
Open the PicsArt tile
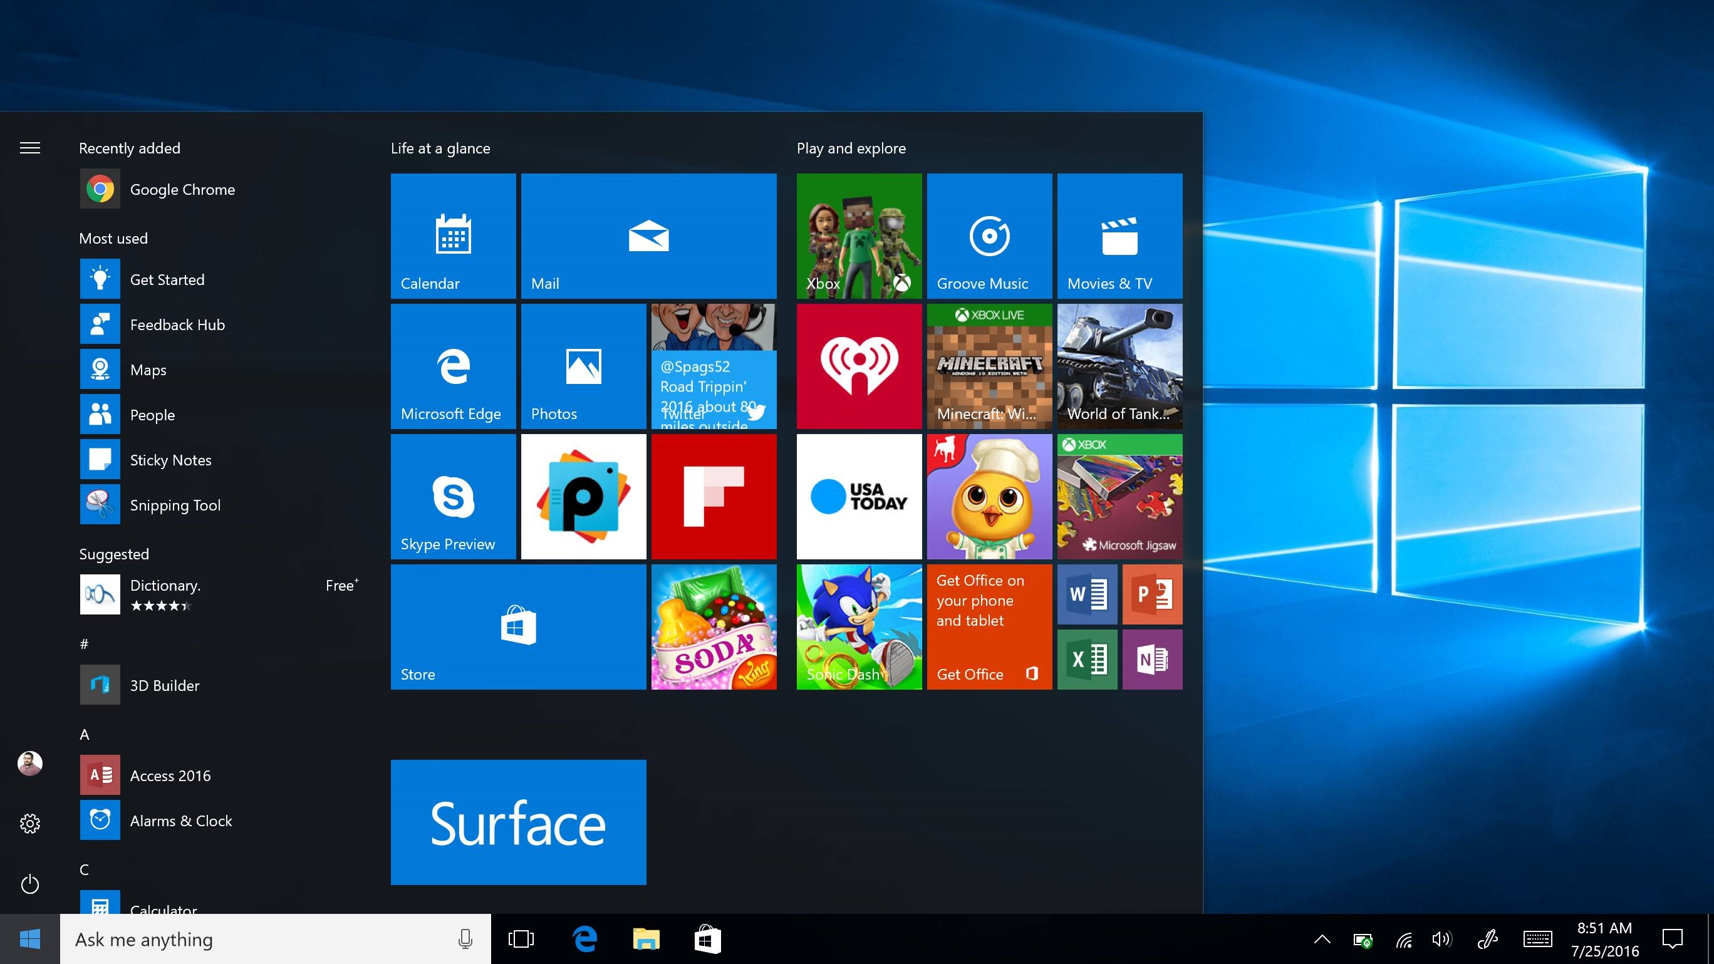pos(583,496)
